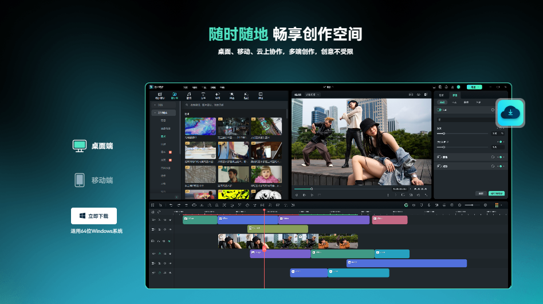Open the Templates tab at end of media tabs
The image size is (543, 304).
(x=261, y=95)
